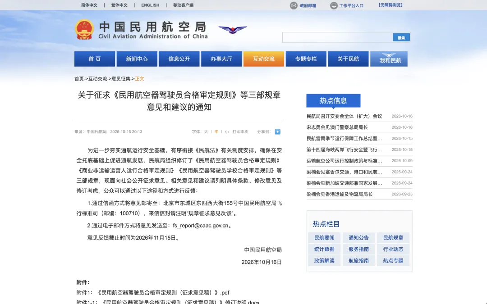Open 政府邮箱 link

point(308,5)
